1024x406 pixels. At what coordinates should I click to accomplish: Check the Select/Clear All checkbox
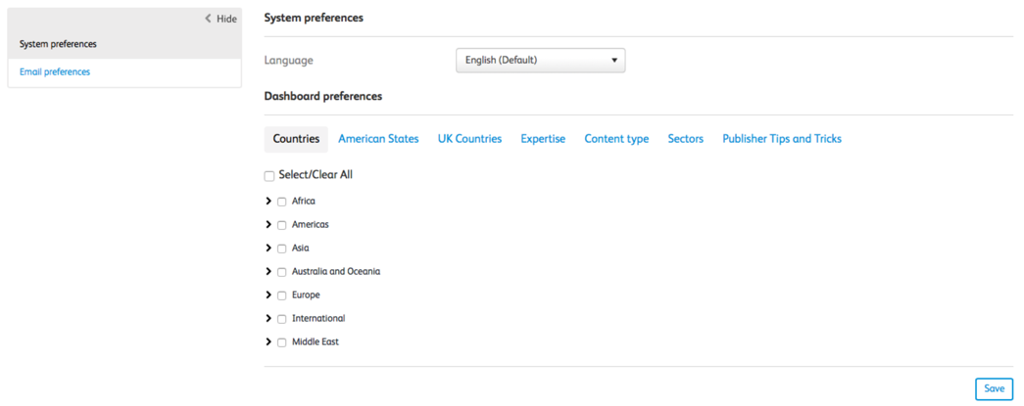pos(269,176)
